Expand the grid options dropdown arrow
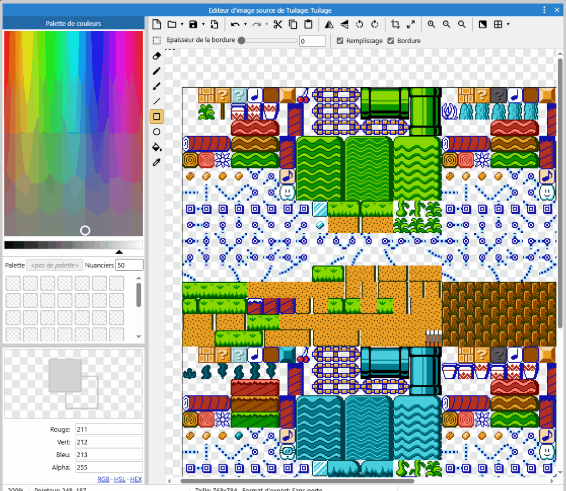This screenshot has height=491, width=566. tap(509, 24)
